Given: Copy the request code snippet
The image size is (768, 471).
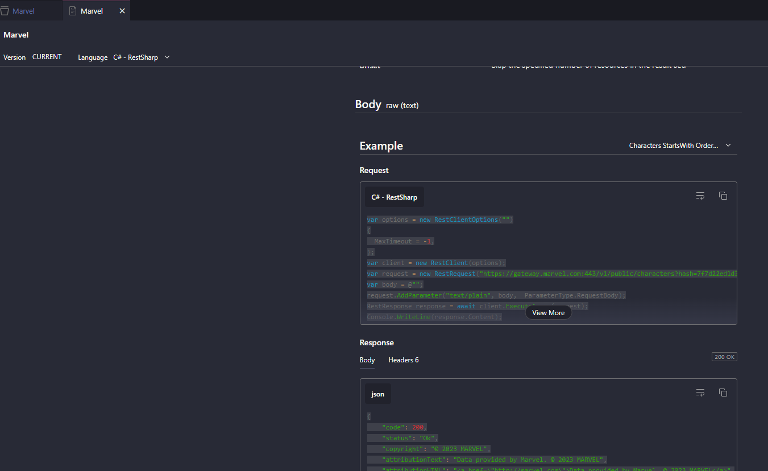Looking at the screenshot, I should coord(723,196).
